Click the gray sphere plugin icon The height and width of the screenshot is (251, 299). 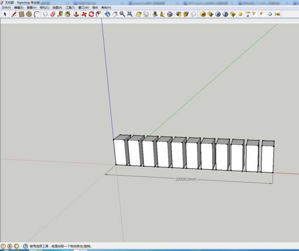[270, 14]
